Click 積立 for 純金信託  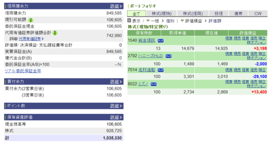(x=262, y=38)
